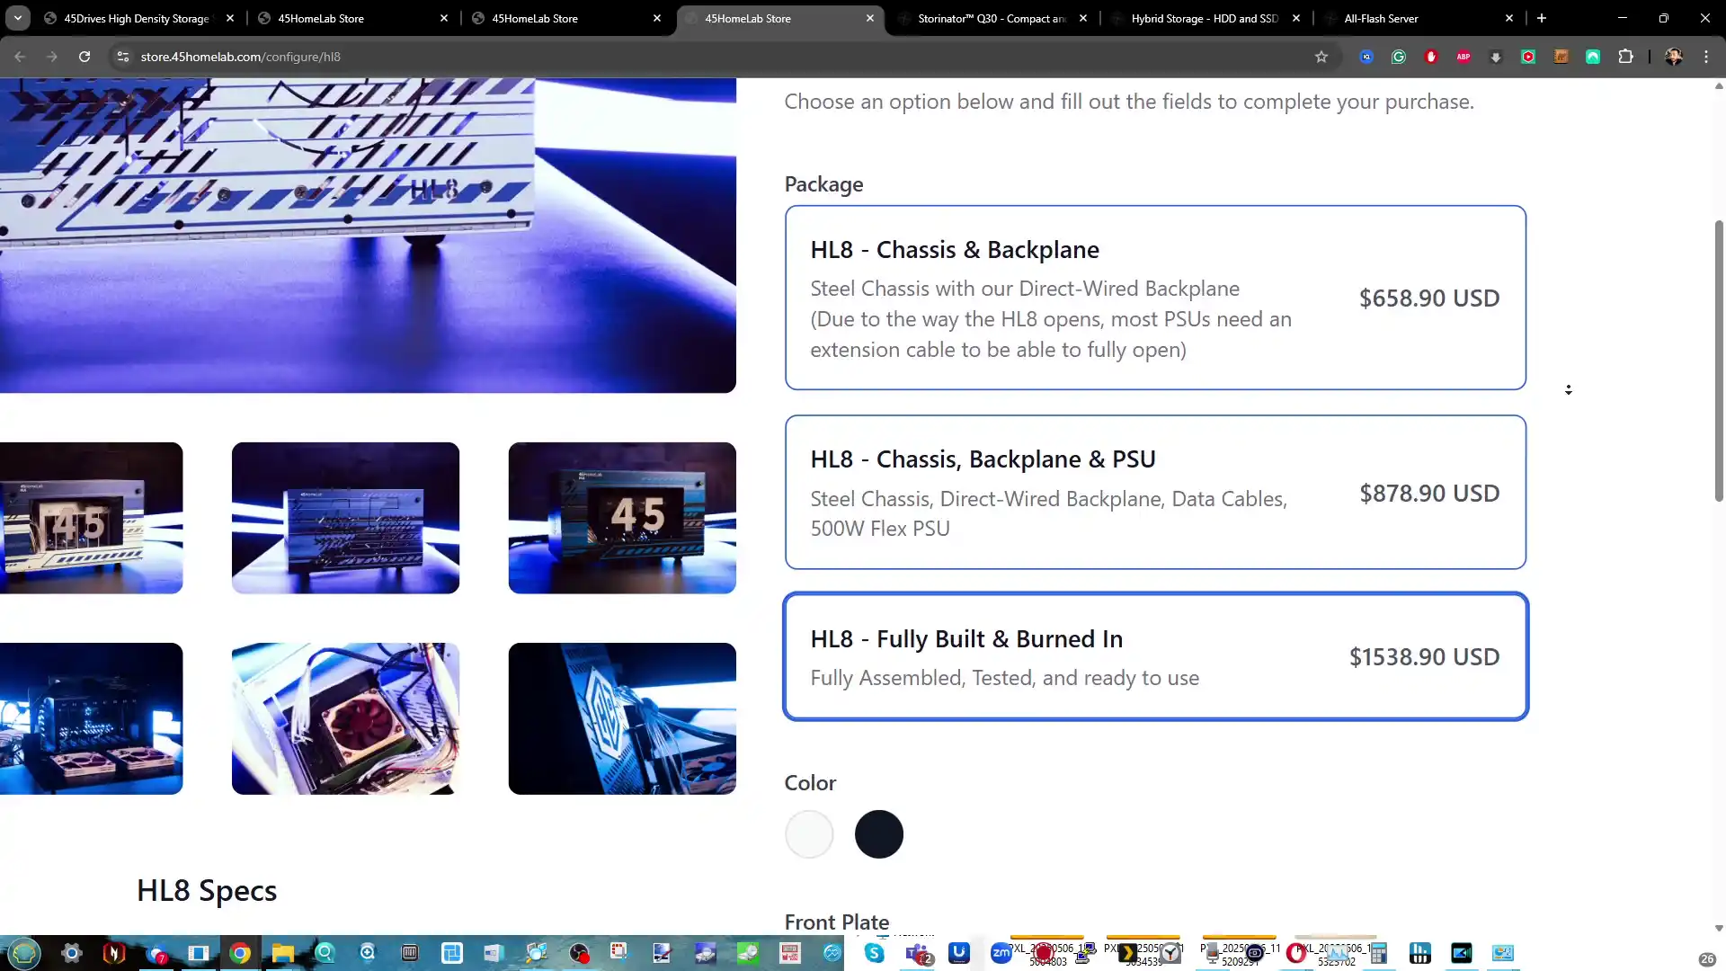The height and width of the screenshot is (971, 1726).
Task: Open the Calculator icon in the taskbar
Action: (1378, 953)
